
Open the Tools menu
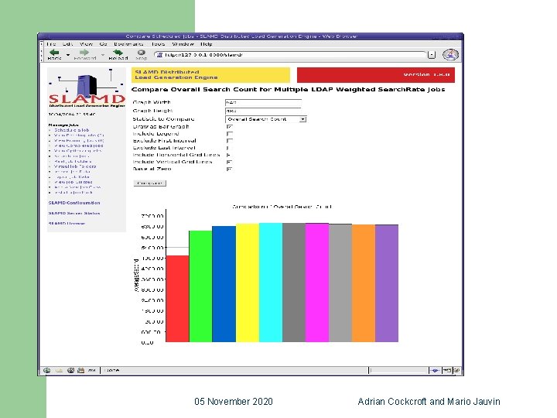click(x=158, y=44)
